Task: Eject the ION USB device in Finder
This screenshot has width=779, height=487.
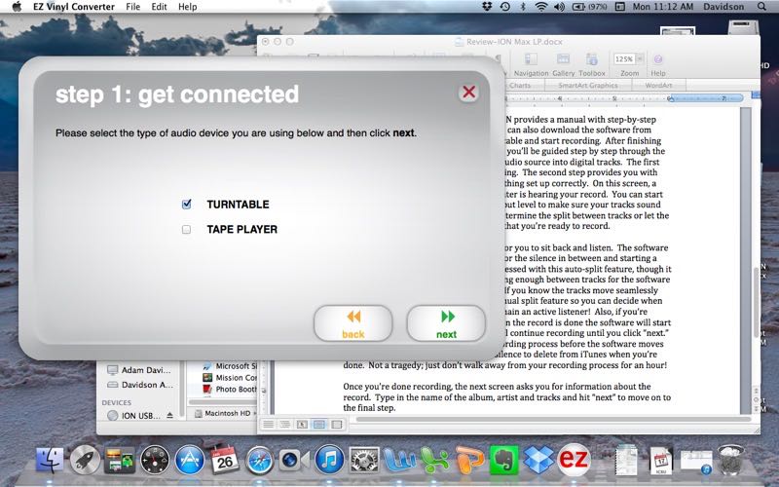Action: pyautogui.click(x=170, y=414)
